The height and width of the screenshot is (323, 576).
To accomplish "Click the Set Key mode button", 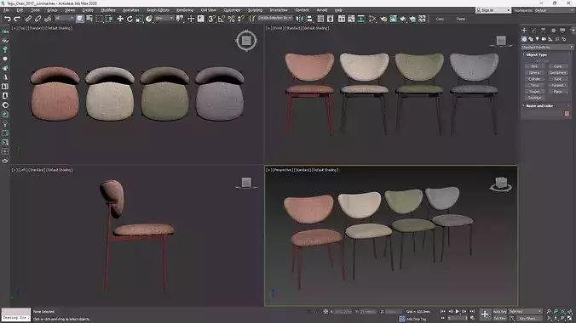I will tap(500, 318).
